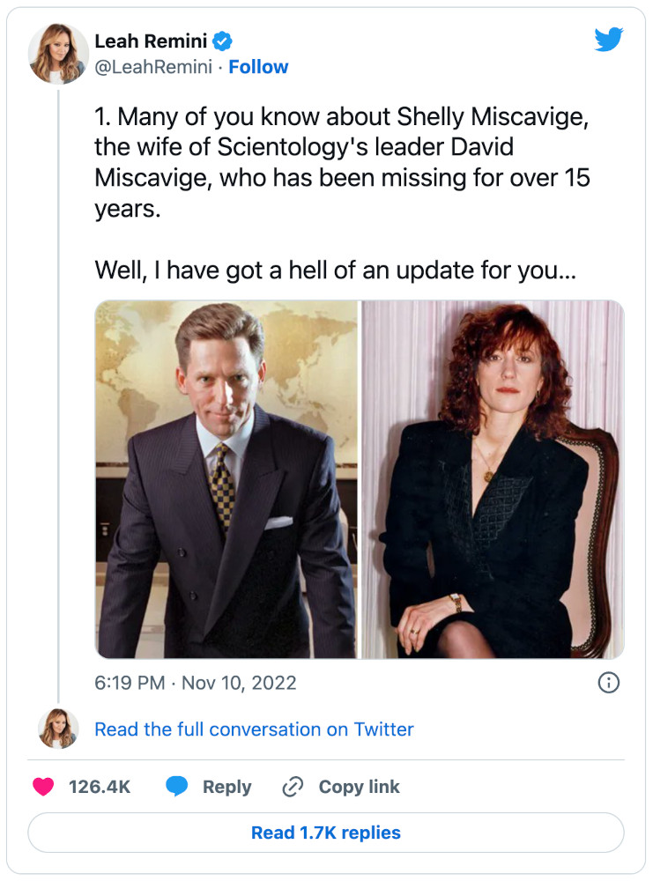Open the Leah Remini display name

[x=151, y=41]
